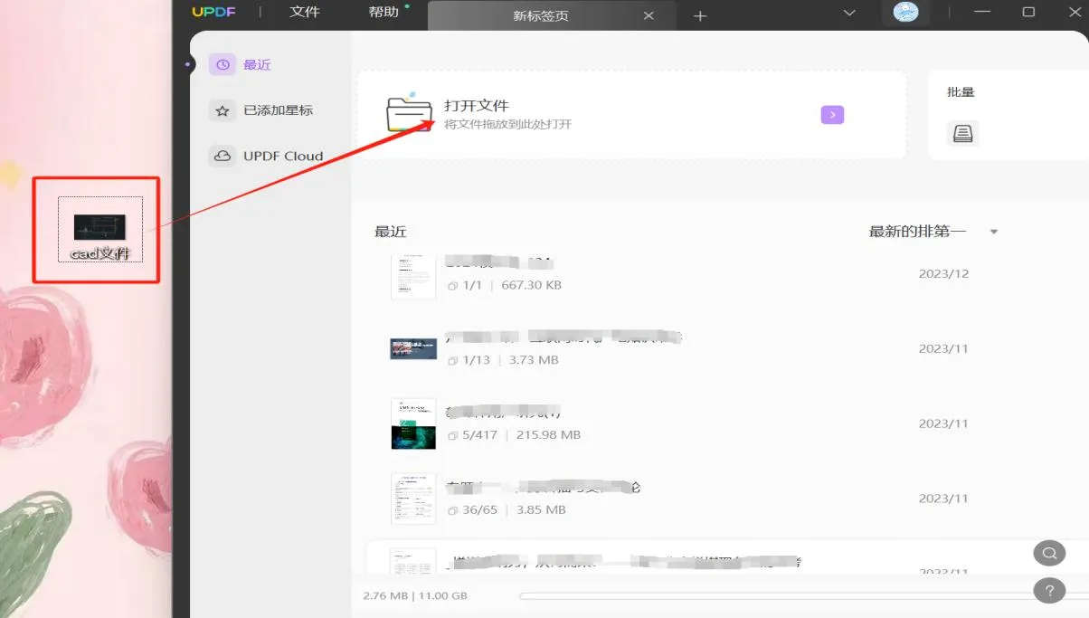The width and height of the screenshot is (1089, 618).
Task: Select the 最近 sidebar item
Action: point(257,65)
